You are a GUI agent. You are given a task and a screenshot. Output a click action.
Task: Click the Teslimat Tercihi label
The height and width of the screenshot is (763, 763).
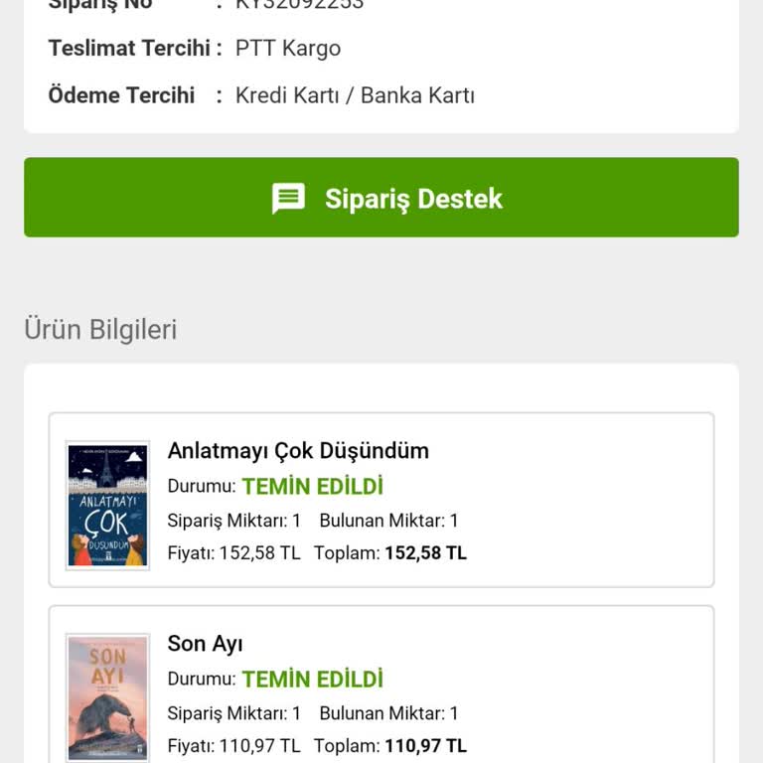pos(129,49)
